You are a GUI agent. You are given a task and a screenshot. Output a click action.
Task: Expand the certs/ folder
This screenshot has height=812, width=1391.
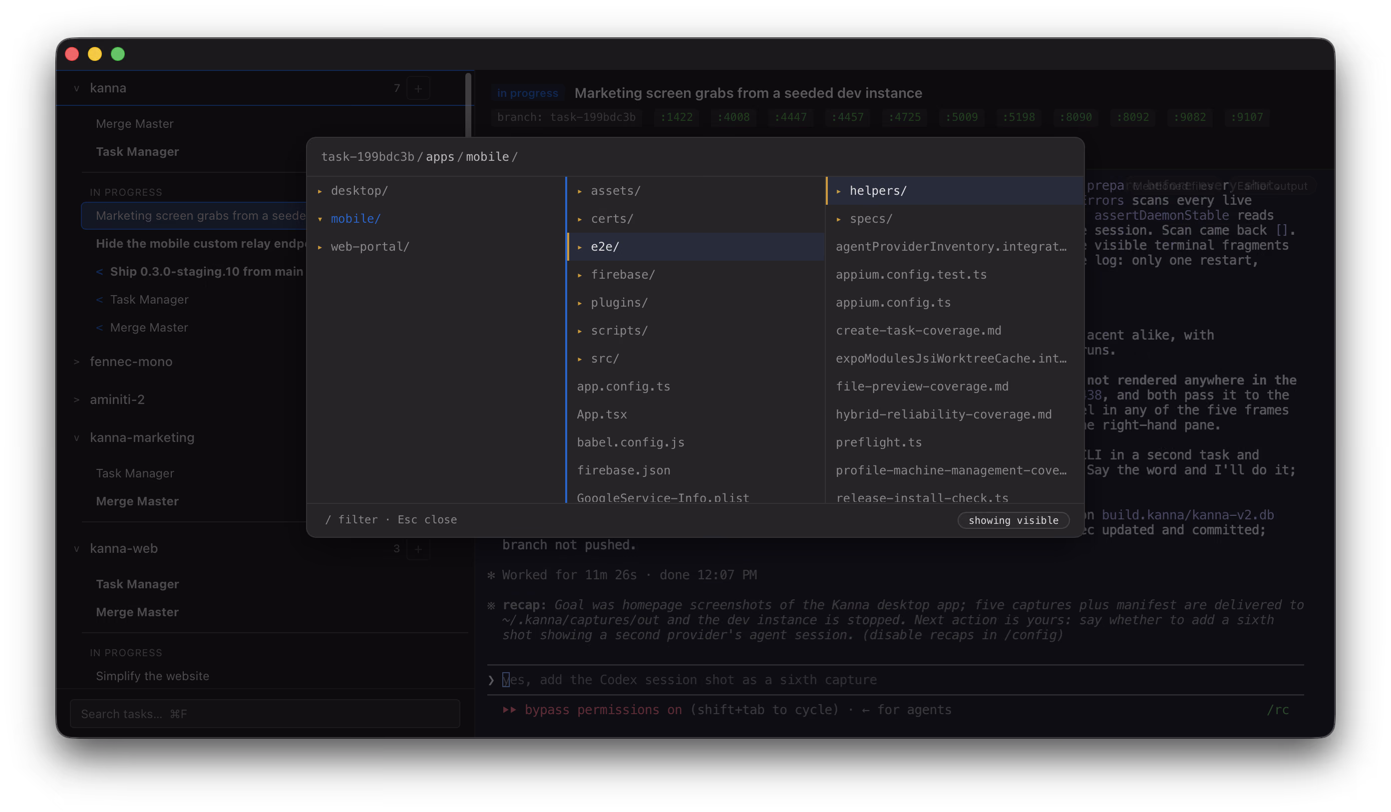[696, 219]
